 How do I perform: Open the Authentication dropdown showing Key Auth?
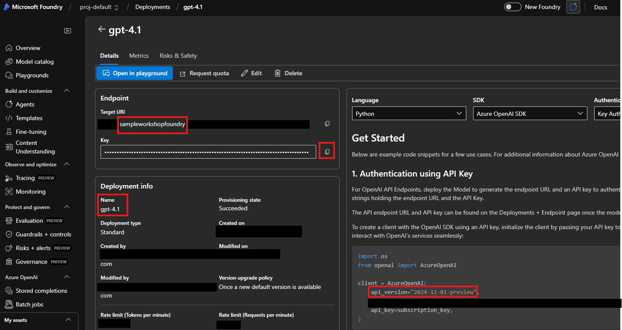tap(607, 114)
